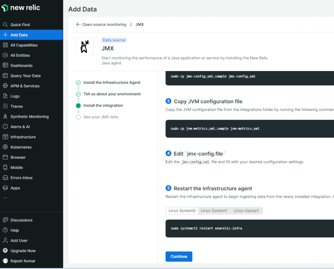Click the All Capabilities grid icon
This screenshot has height=269, width=334.
(5, 45)
